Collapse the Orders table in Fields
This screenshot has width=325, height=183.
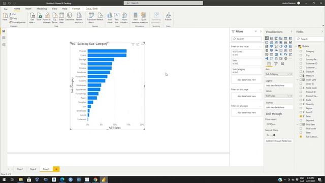pos(297,46)
